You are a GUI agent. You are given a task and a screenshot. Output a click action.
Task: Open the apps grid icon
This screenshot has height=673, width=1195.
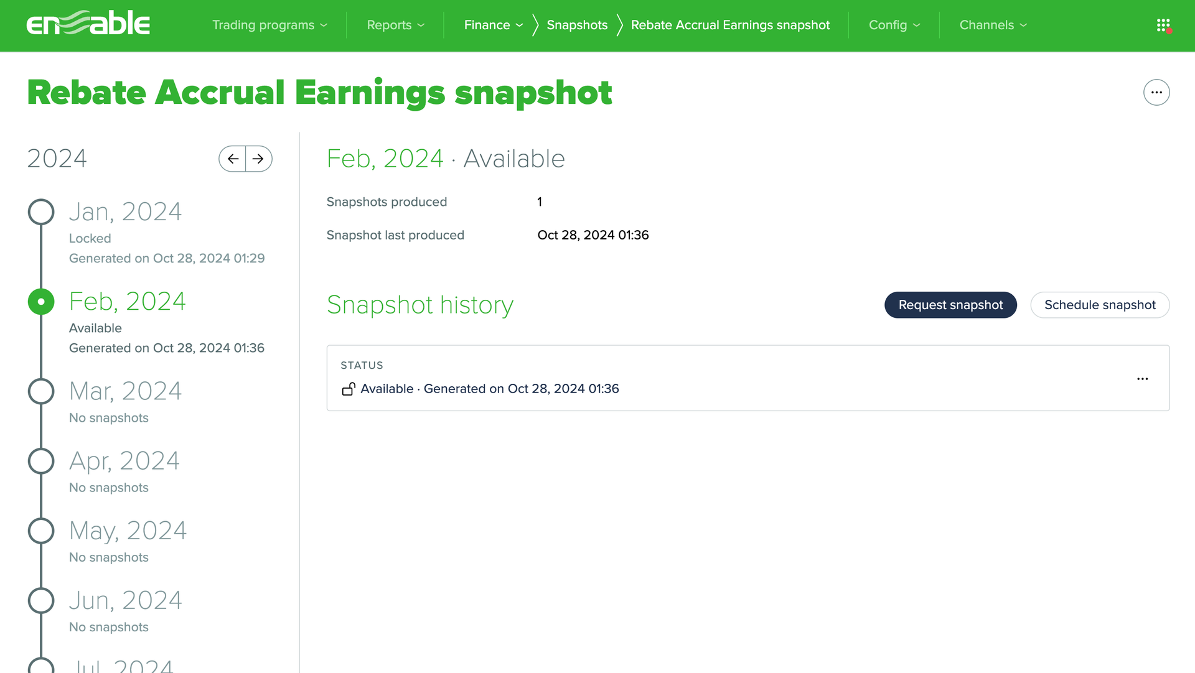[x=1163, y=26]
